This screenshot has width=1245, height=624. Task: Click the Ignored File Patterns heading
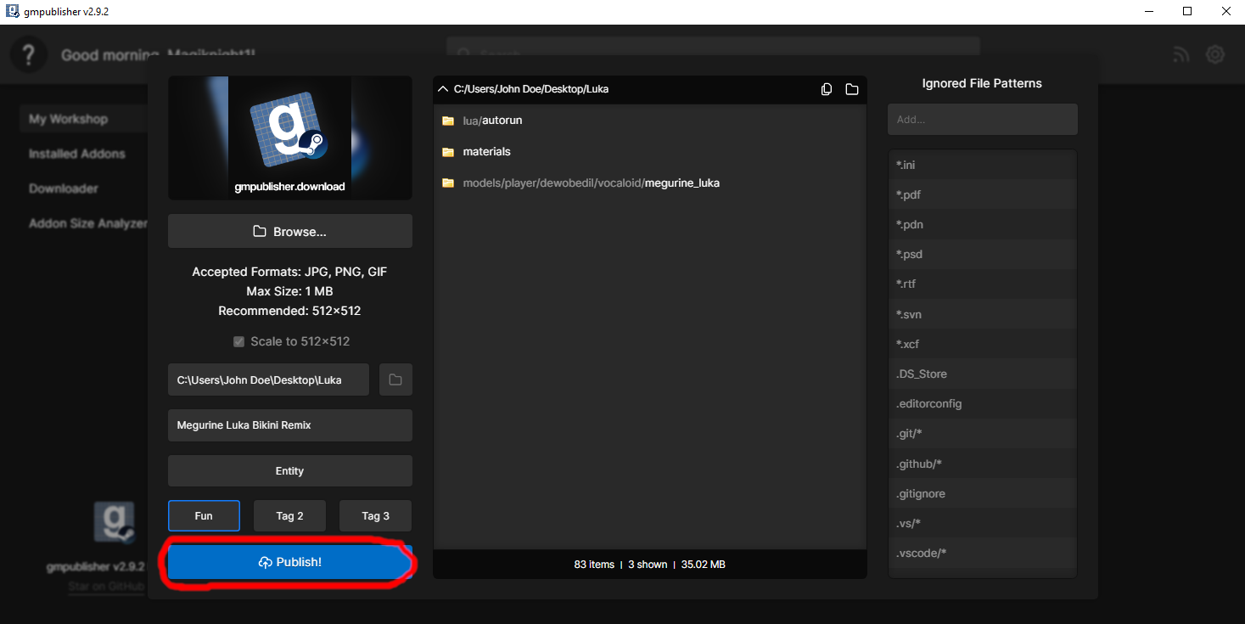pos(982,83)
